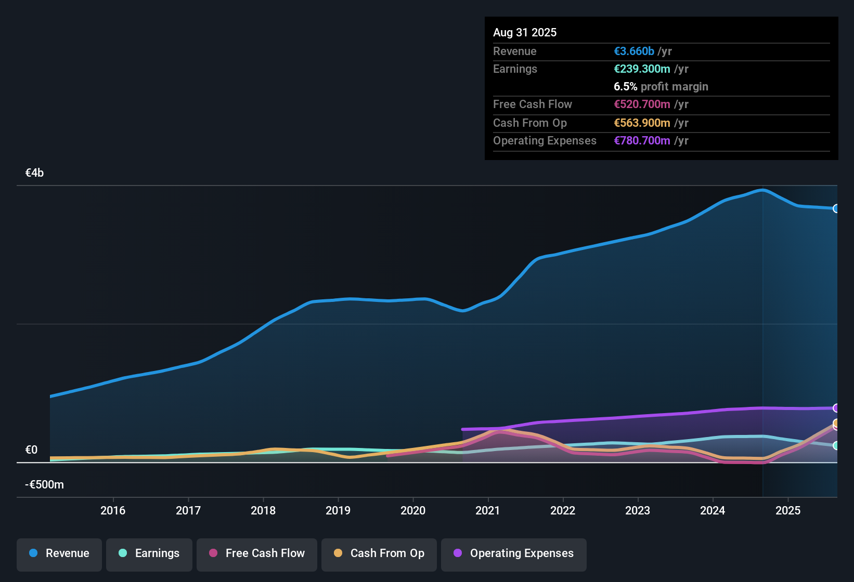Open the Cash From Op legend item
Screen dimensions: 854x582
click(x=379, y=553)
